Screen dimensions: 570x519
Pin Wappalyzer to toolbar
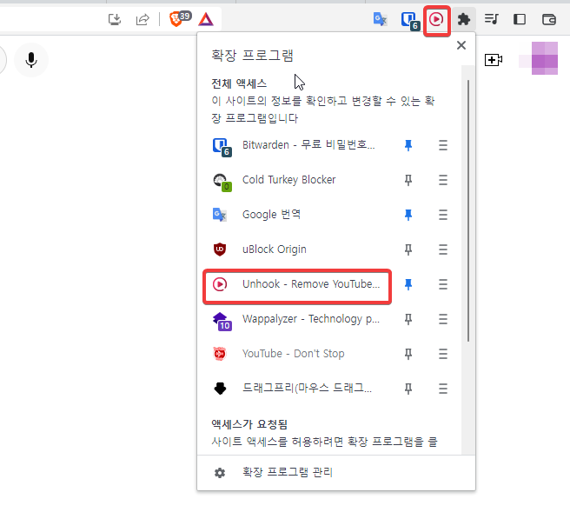(408, 319)
